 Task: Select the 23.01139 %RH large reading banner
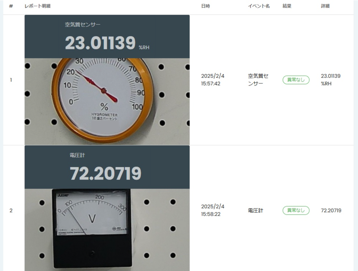[x=107, y=43]
